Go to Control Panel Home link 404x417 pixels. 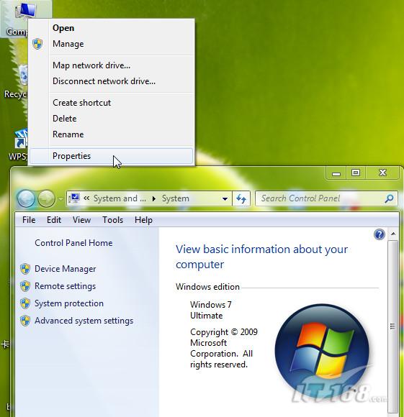73,243
